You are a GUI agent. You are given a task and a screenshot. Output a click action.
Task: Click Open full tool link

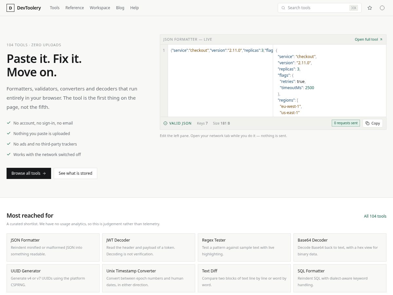tap(369, 39)
